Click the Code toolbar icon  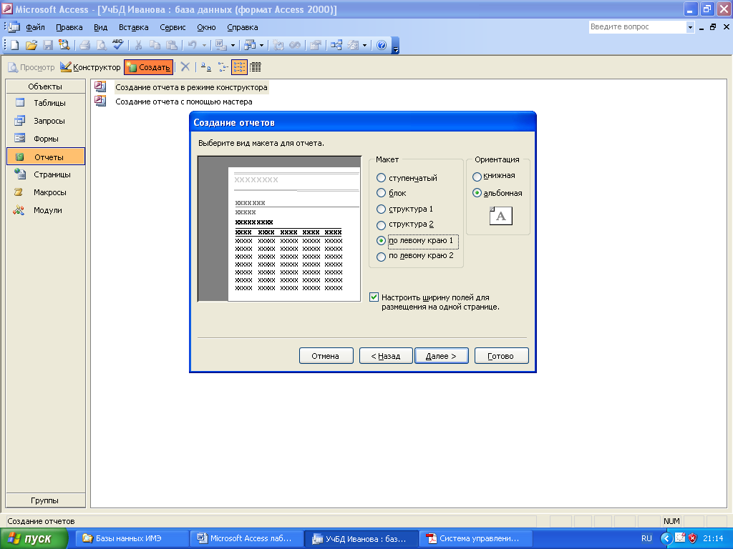pyautogui.click(x=278, y=45)
